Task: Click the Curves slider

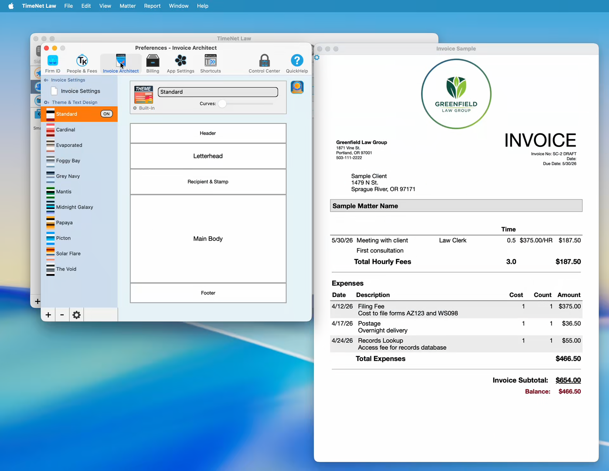Action: coord(245,104)
